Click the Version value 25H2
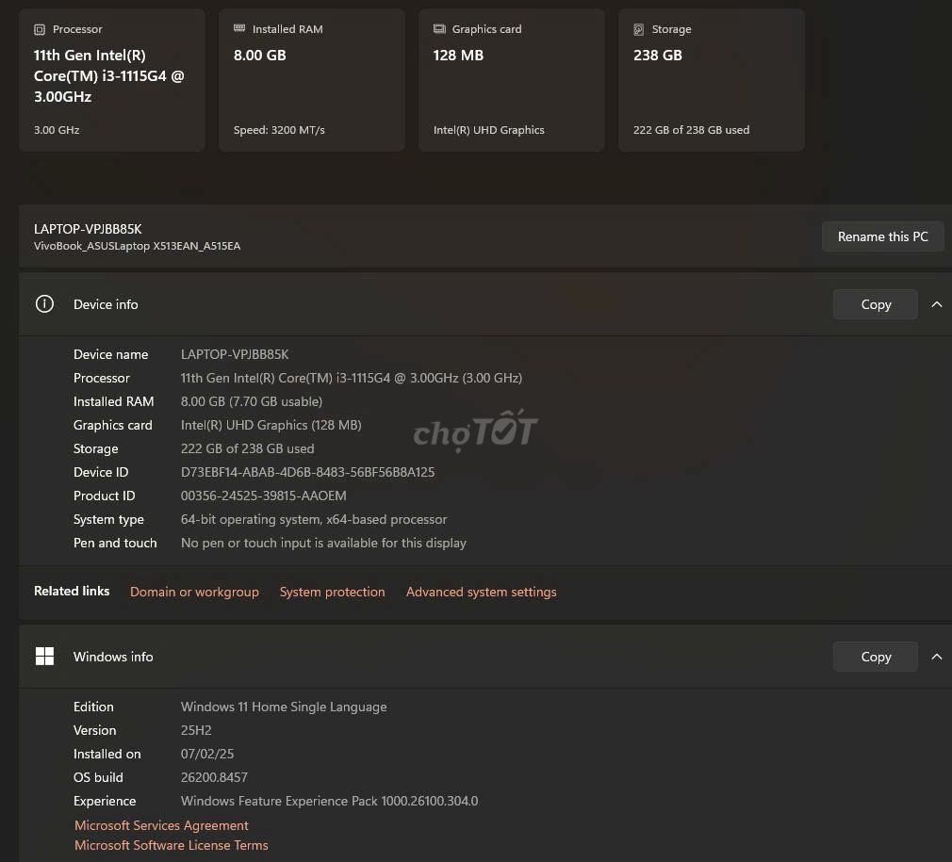 (x=196, y=730)
